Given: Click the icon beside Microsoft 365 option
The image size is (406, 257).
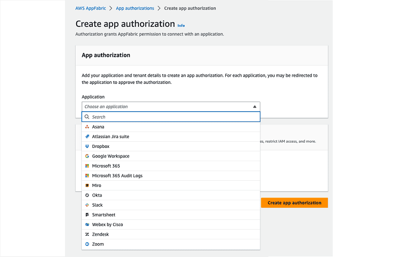Looking at the screenshot, I should [x=87, y=166].
